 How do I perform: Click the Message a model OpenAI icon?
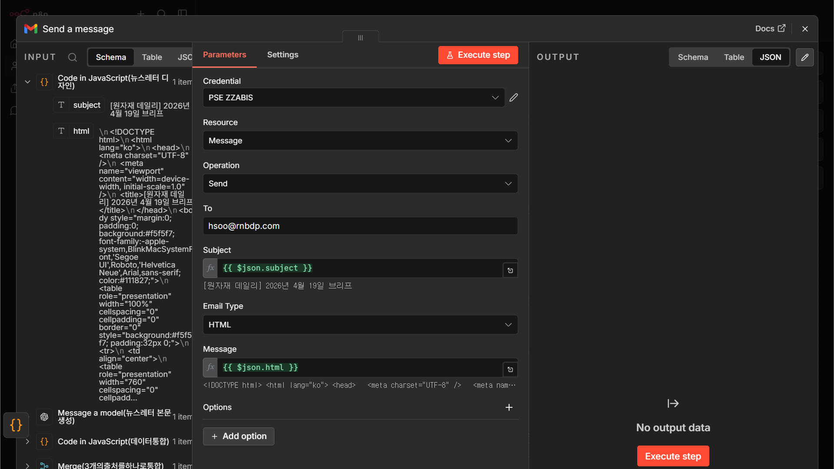[44, 417]
